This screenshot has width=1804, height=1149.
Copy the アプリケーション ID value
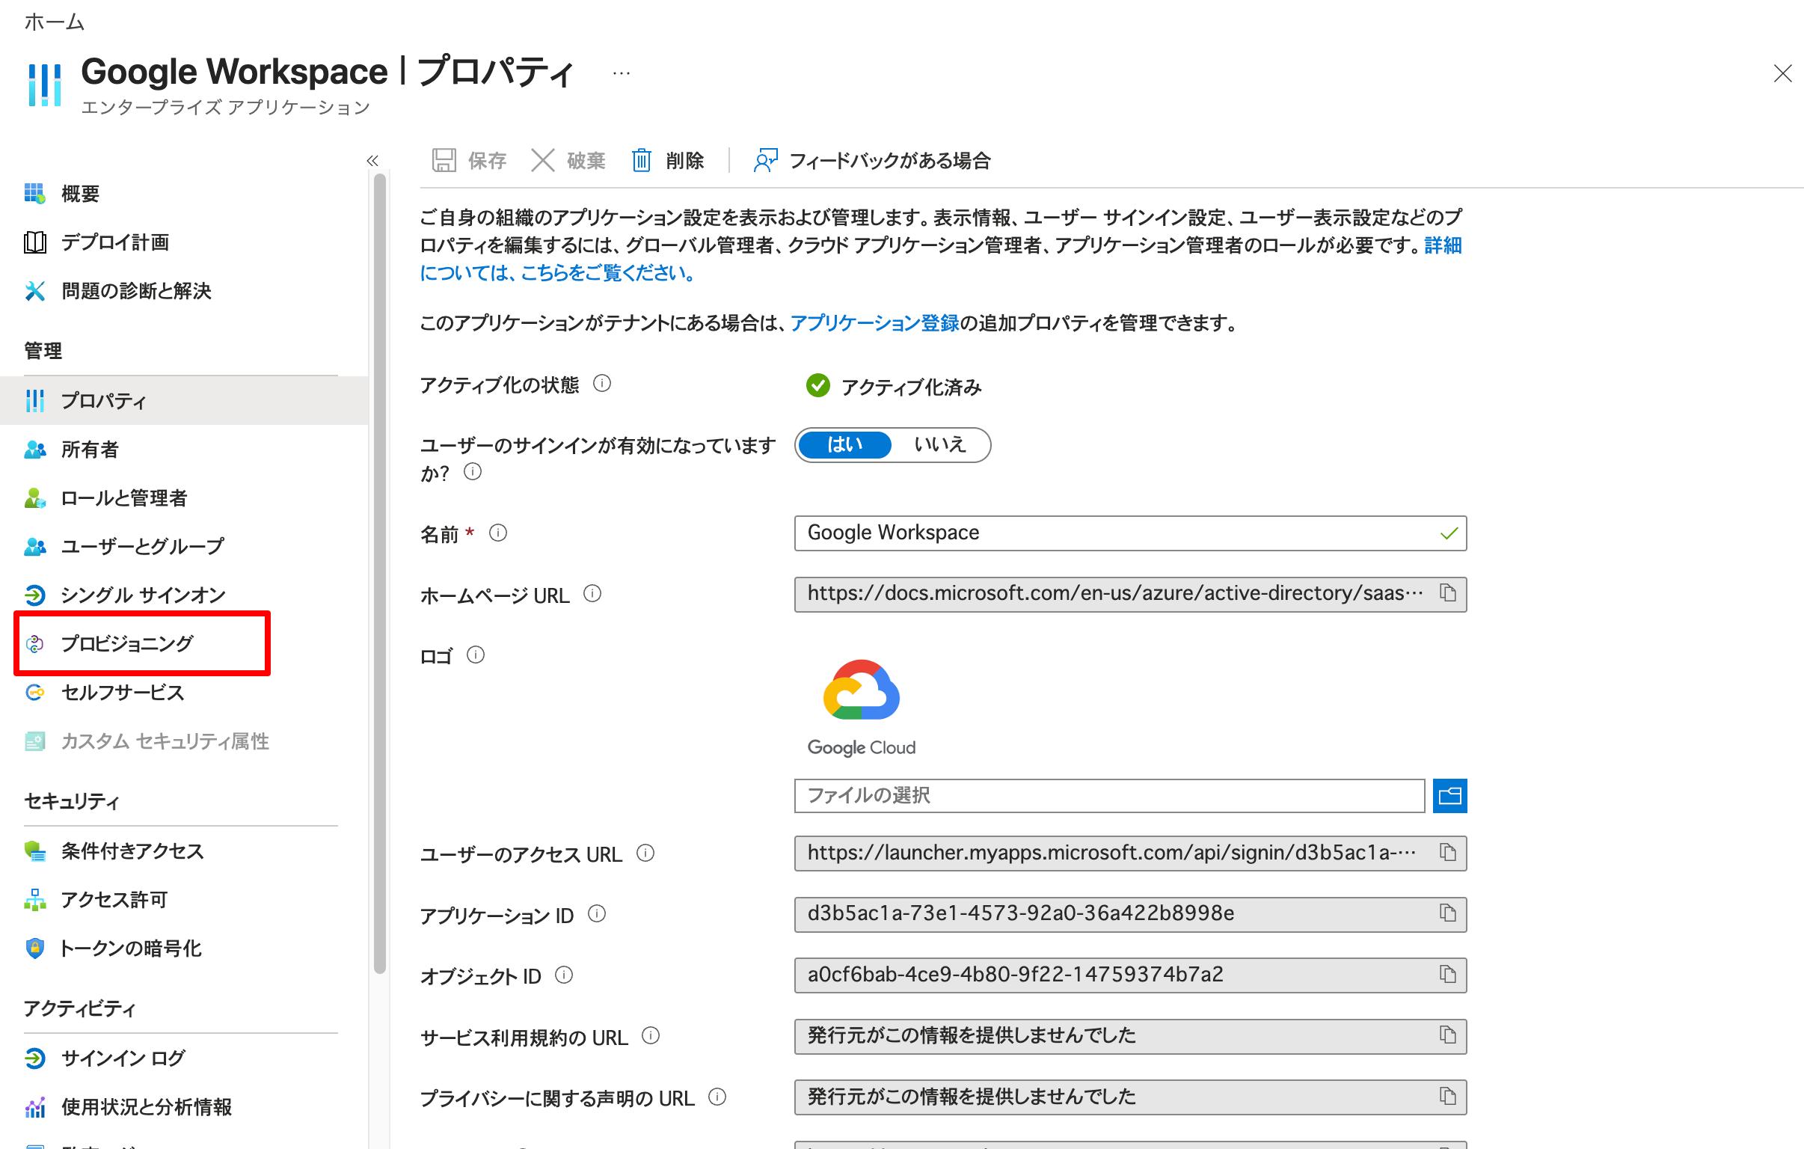click(x=1448, y=913)
